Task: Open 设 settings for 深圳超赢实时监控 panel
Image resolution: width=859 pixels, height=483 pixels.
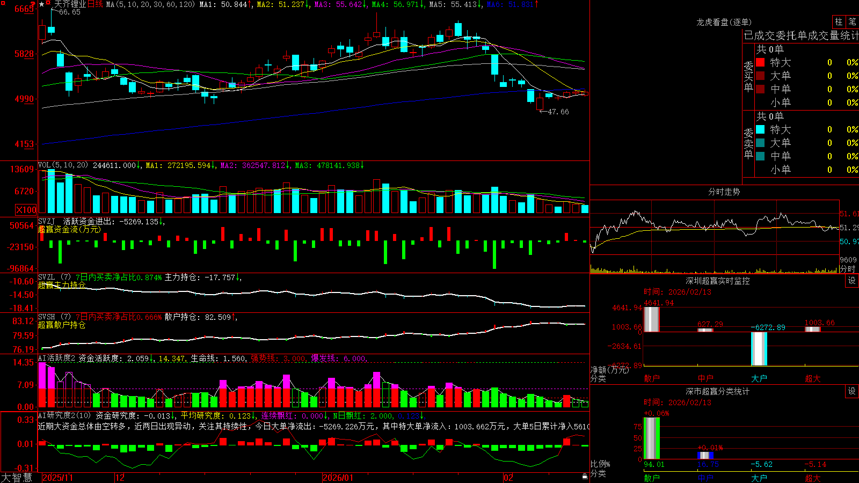Action: (852, 281)
